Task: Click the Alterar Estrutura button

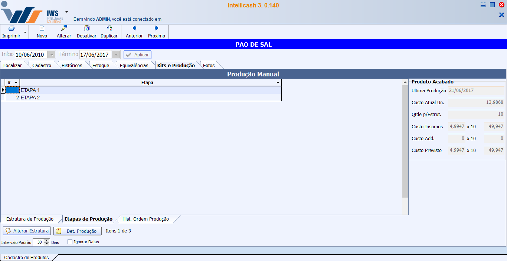Action: (x=27, y=231)
